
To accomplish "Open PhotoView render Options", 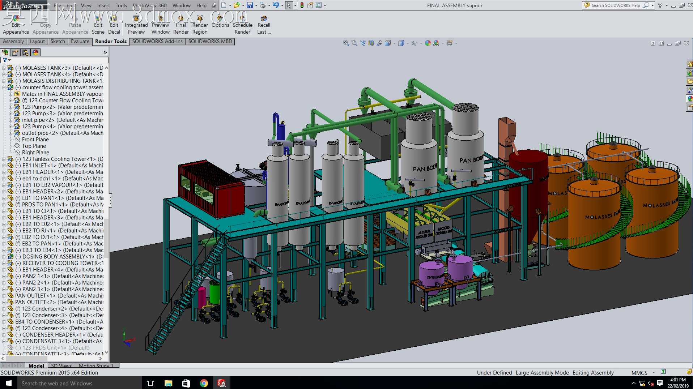I will click(220, 22).
